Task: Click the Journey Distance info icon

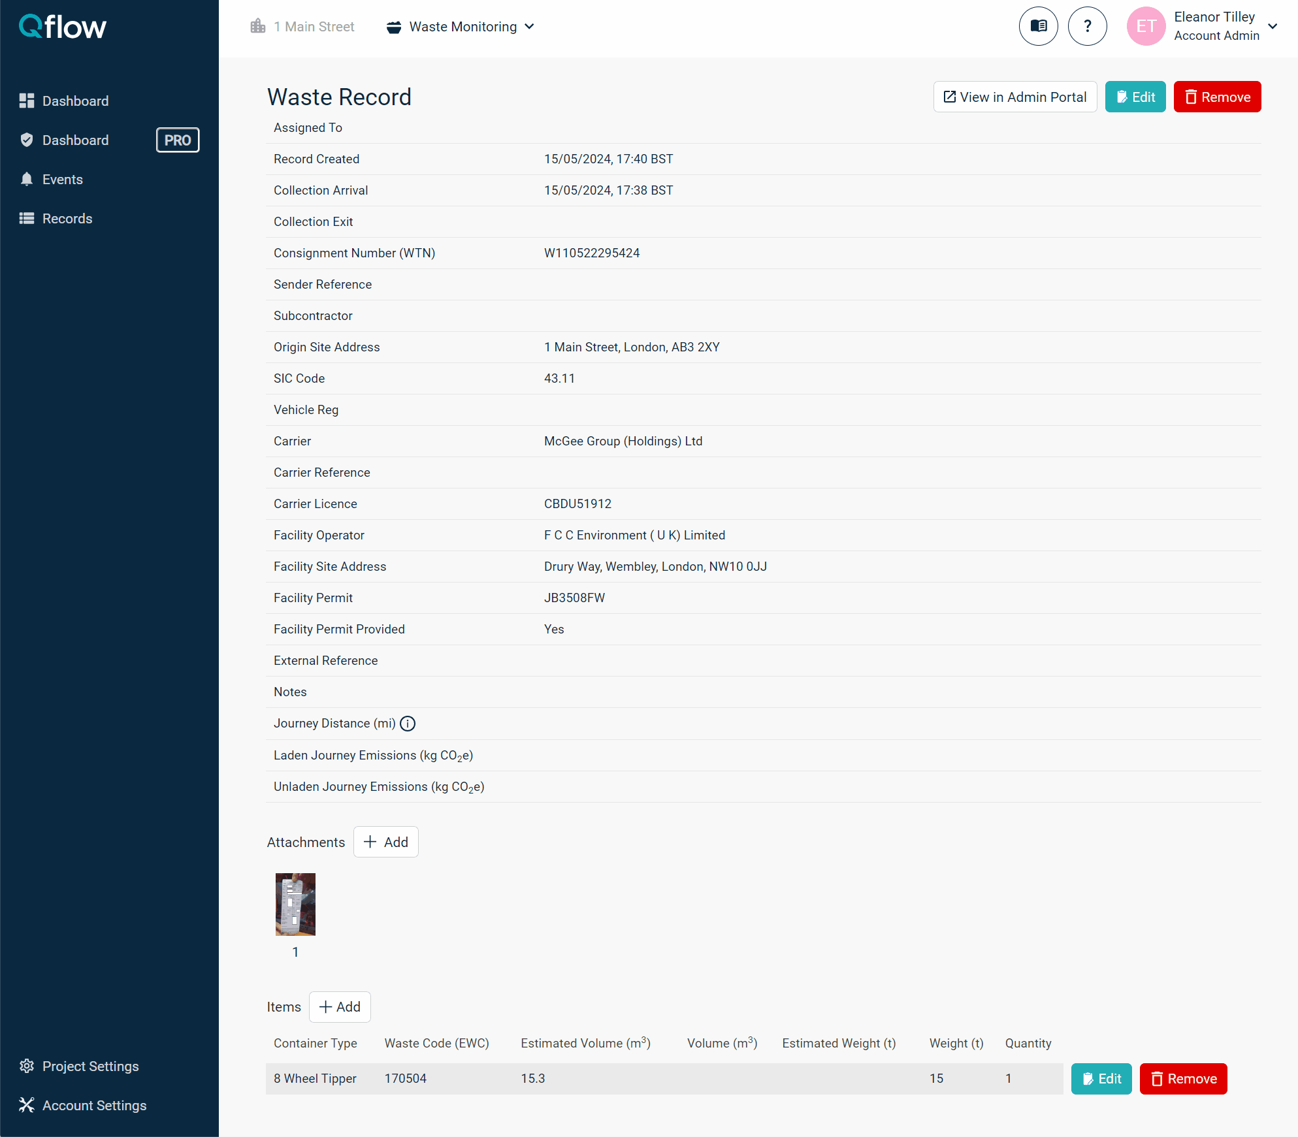Action: tap(407, 724)
